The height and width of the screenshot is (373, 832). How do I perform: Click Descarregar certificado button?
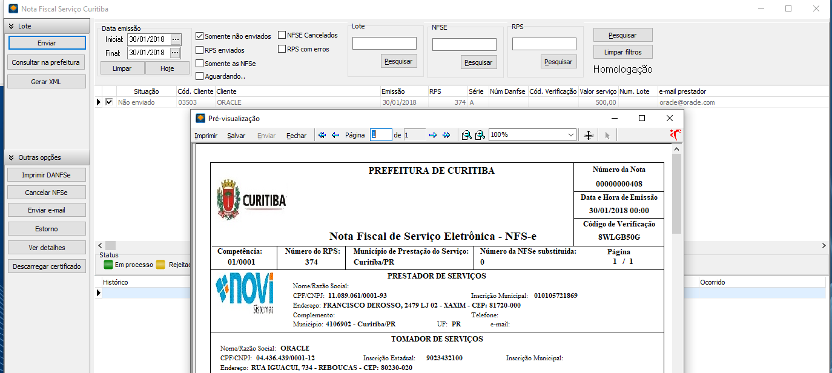[47, 266]
